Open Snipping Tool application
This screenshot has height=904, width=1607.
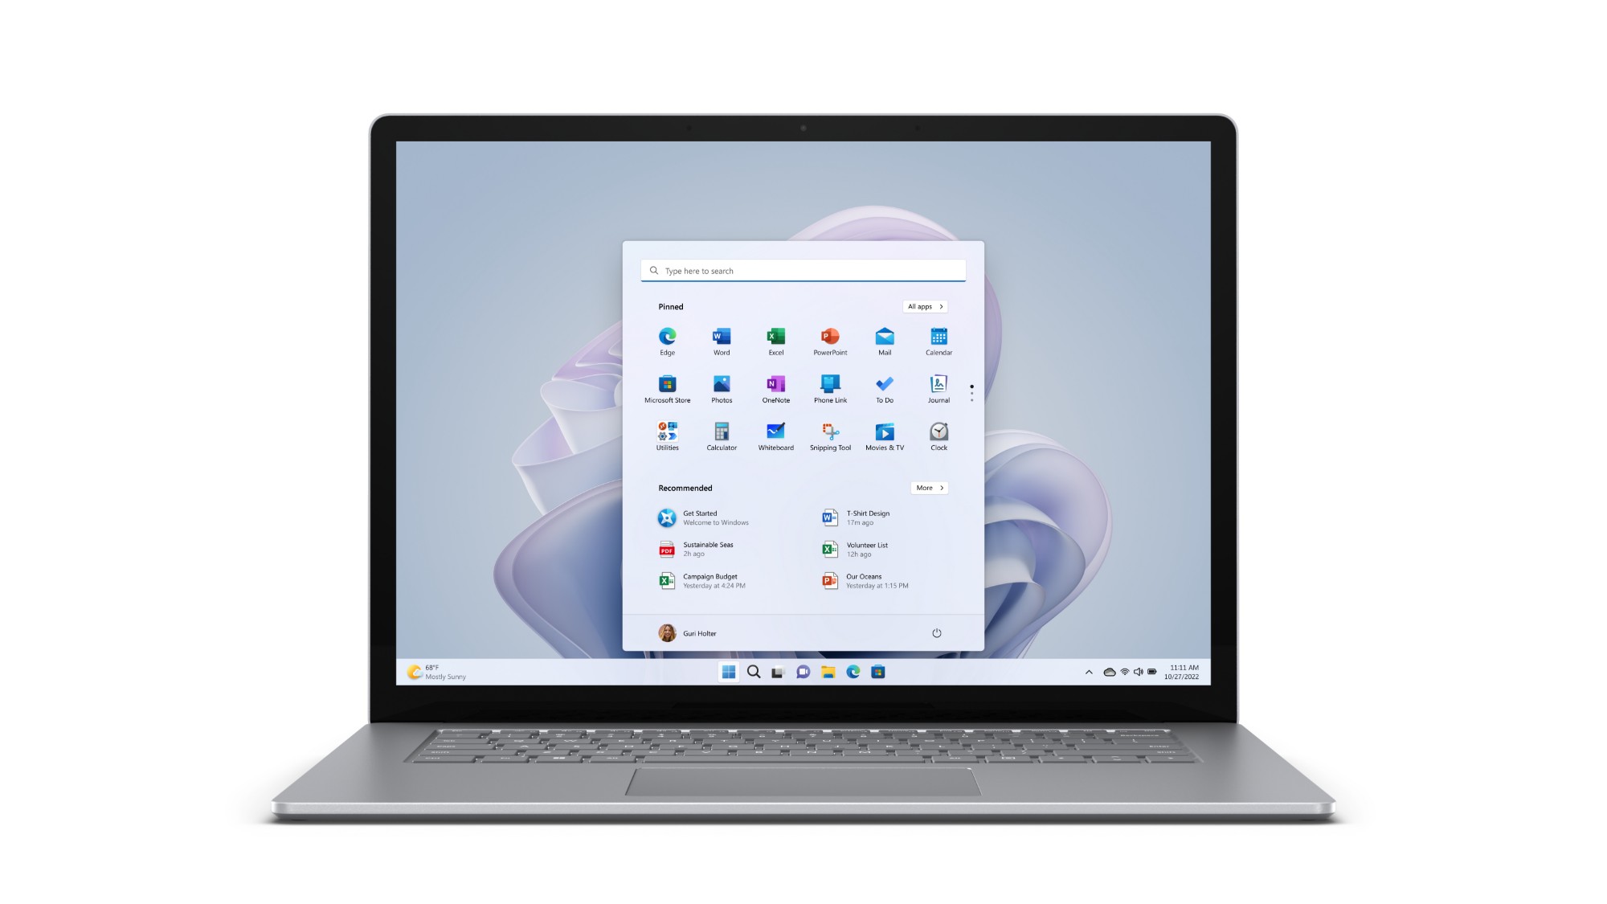[831, 431]
